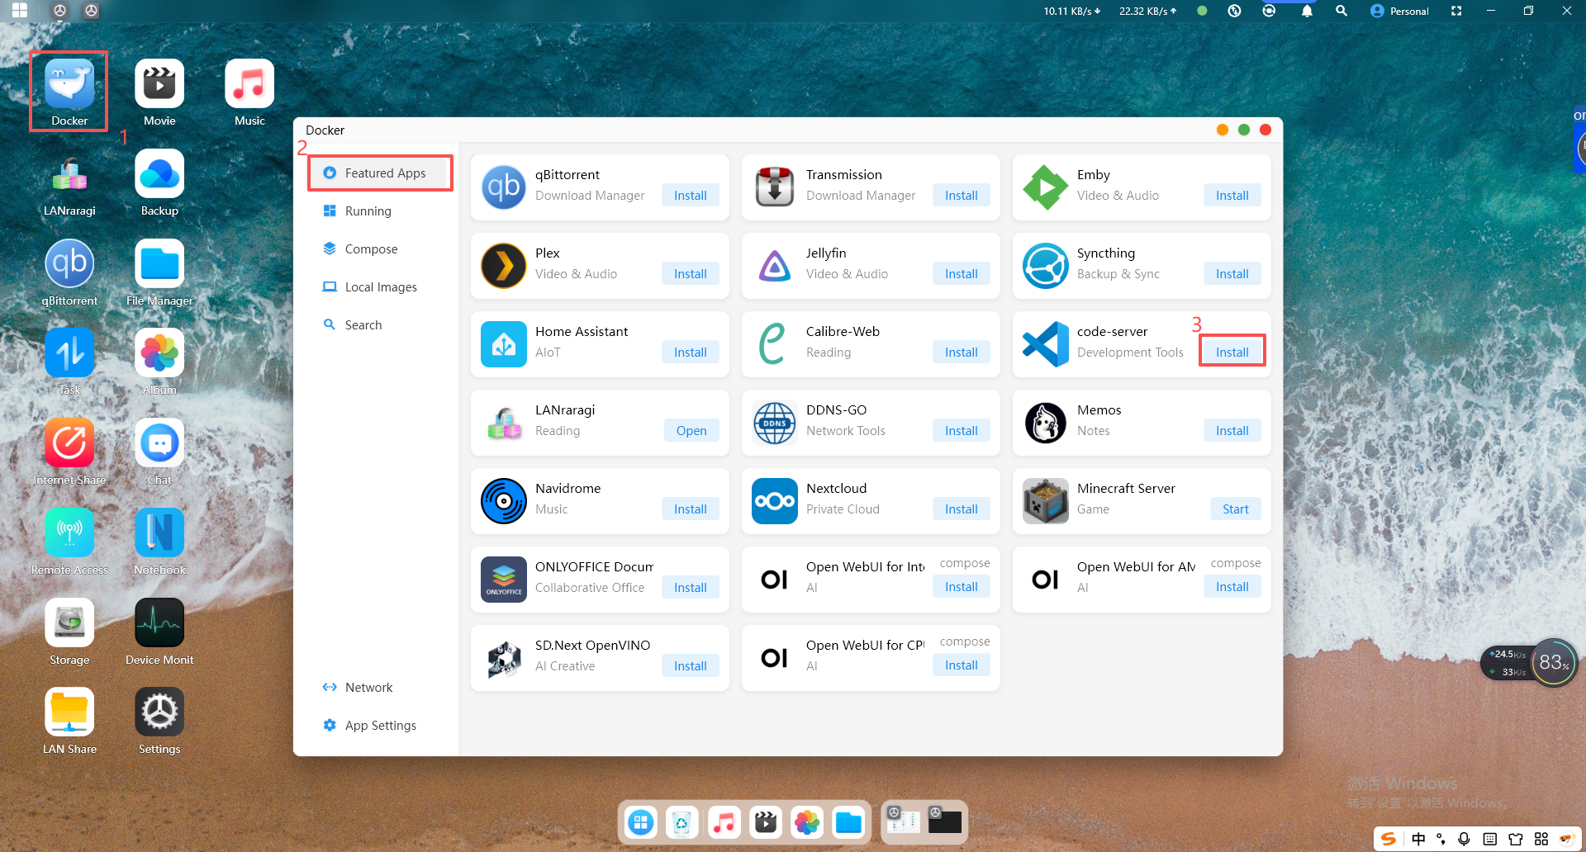Toggle fullscreen mode in top bar

click(1456, 11)
